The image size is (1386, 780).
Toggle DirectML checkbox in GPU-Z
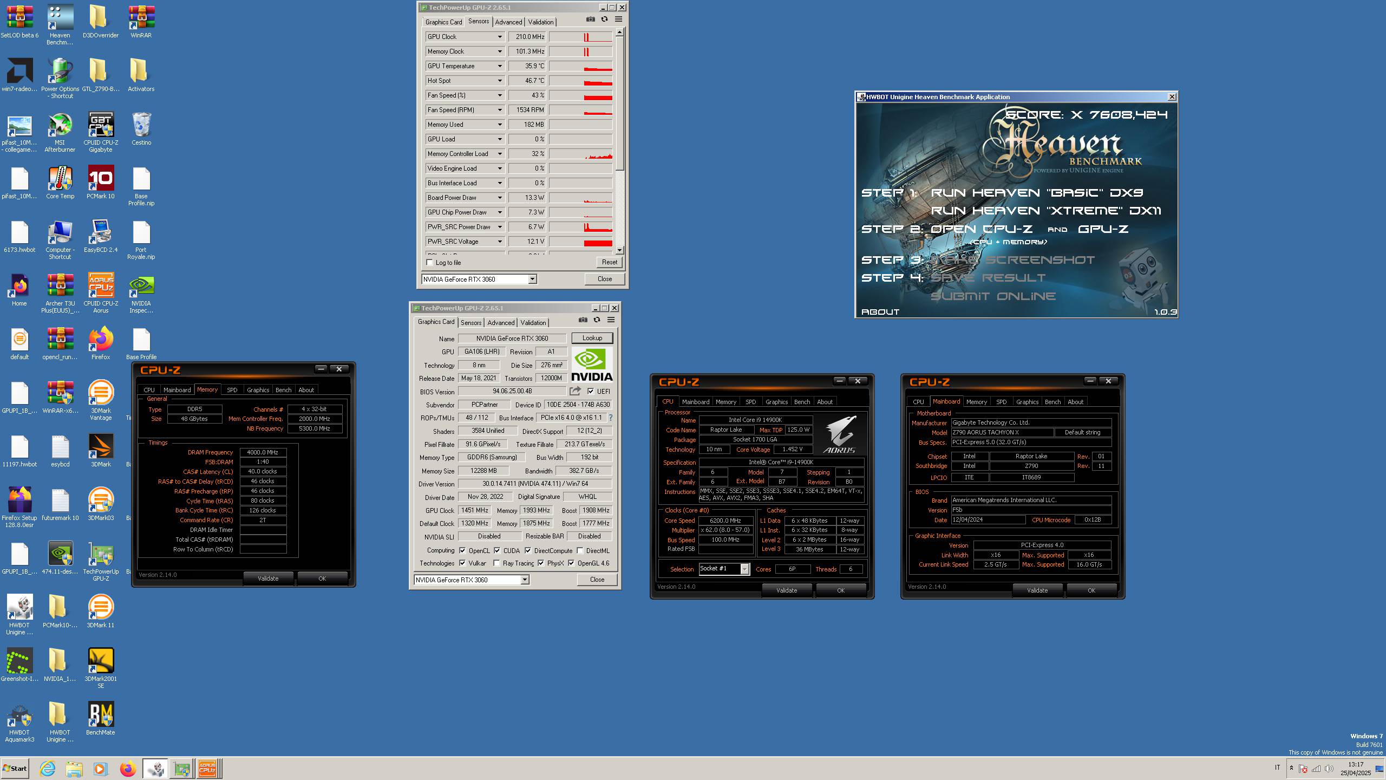coord(580,550)
